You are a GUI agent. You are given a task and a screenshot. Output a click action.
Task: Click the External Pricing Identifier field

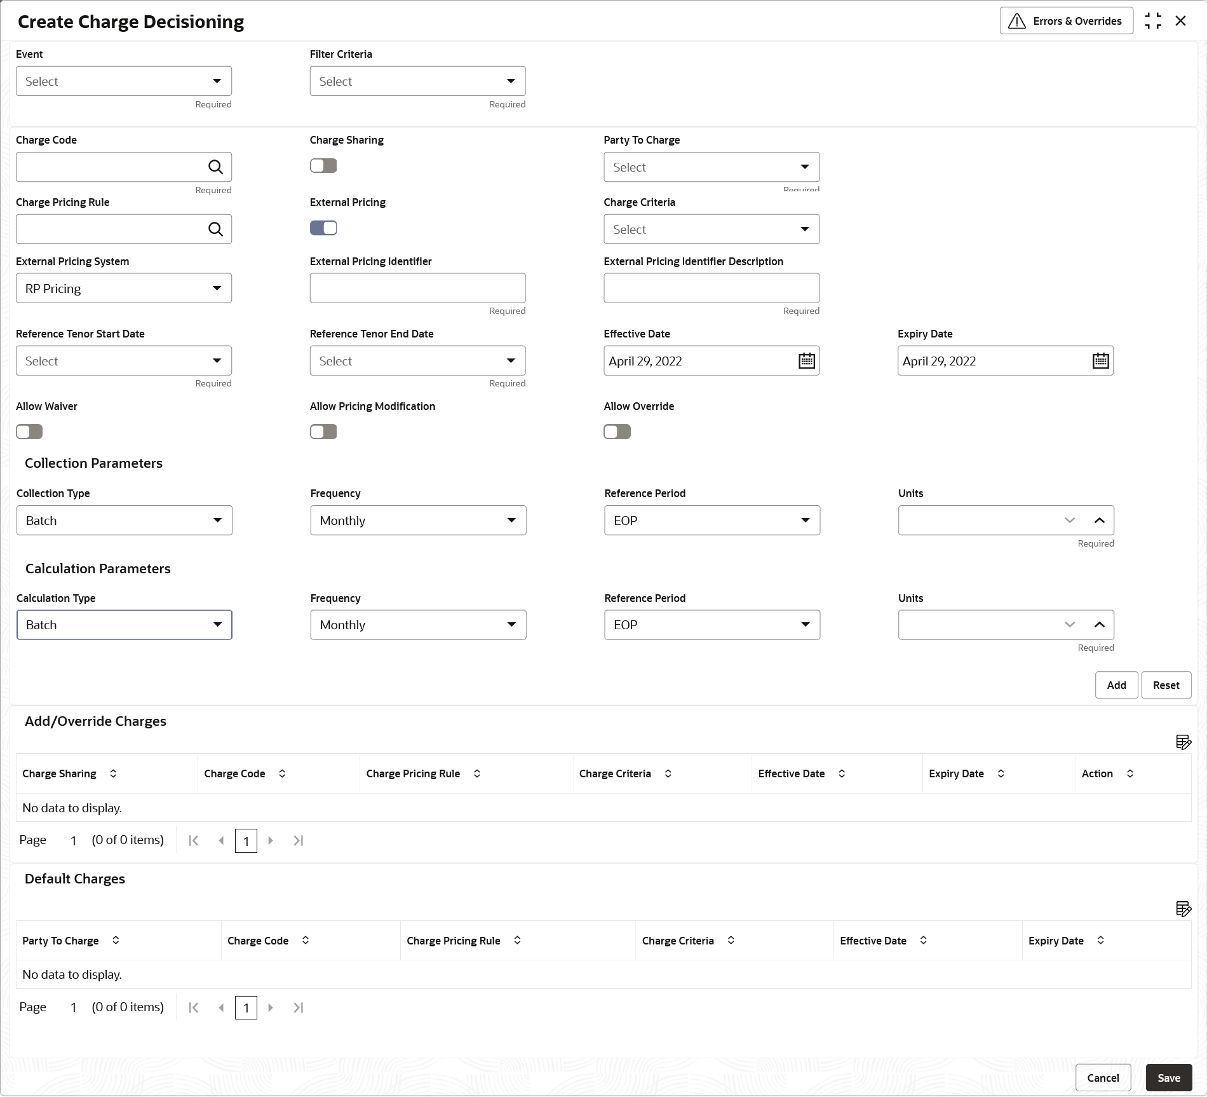pos(417,289)
